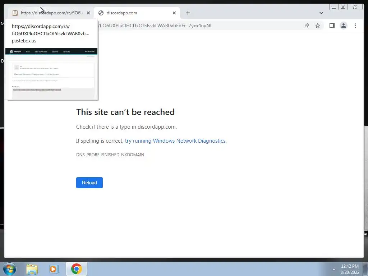Click the Reload button
This screenshot has width=368, height=276.
tap(89, 183)
